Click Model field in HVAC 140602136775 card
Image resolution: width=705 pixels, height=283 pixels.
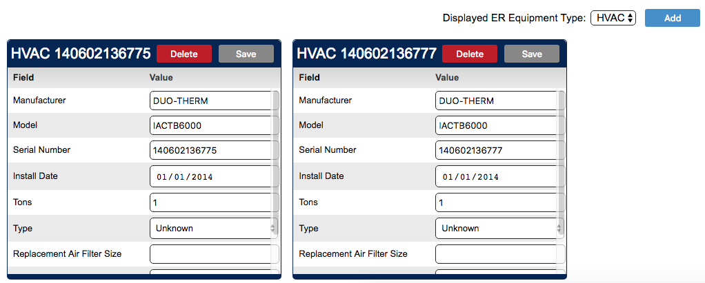[x=211, y=125]
